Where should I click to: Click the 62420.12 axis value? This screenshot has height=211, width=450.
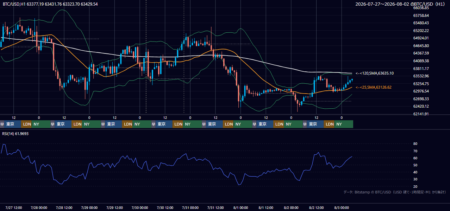coord(421,106)
